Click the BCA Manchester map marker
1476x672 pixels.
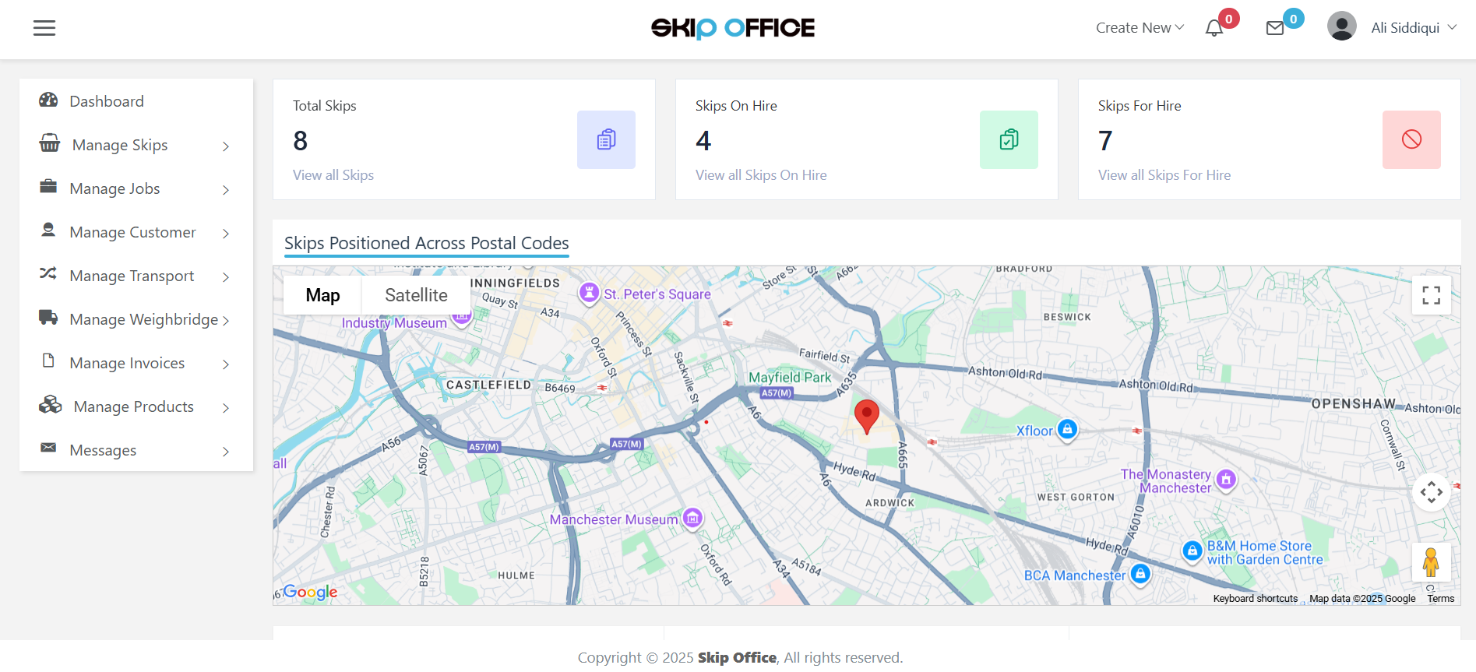(1140, 575)
